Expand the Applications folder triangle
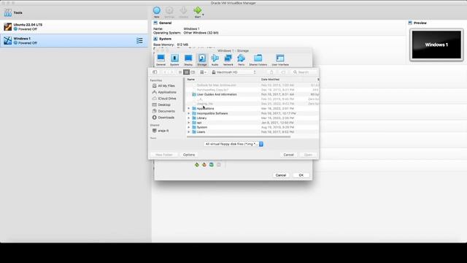467x263 pixels. tap(188, 109)
